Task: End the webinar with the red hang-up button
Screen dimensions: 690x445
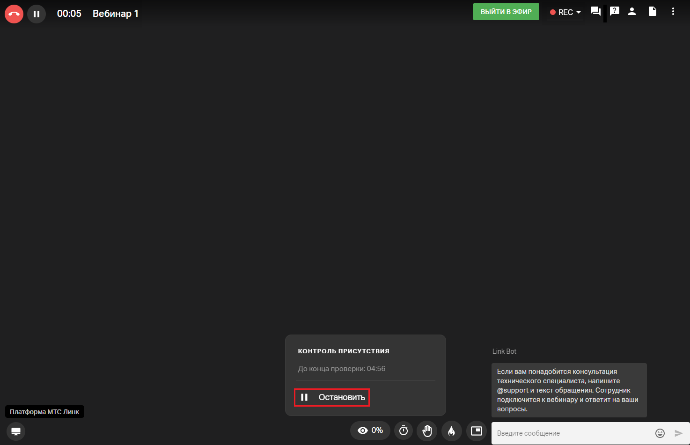Action: (x=14, y=14)
